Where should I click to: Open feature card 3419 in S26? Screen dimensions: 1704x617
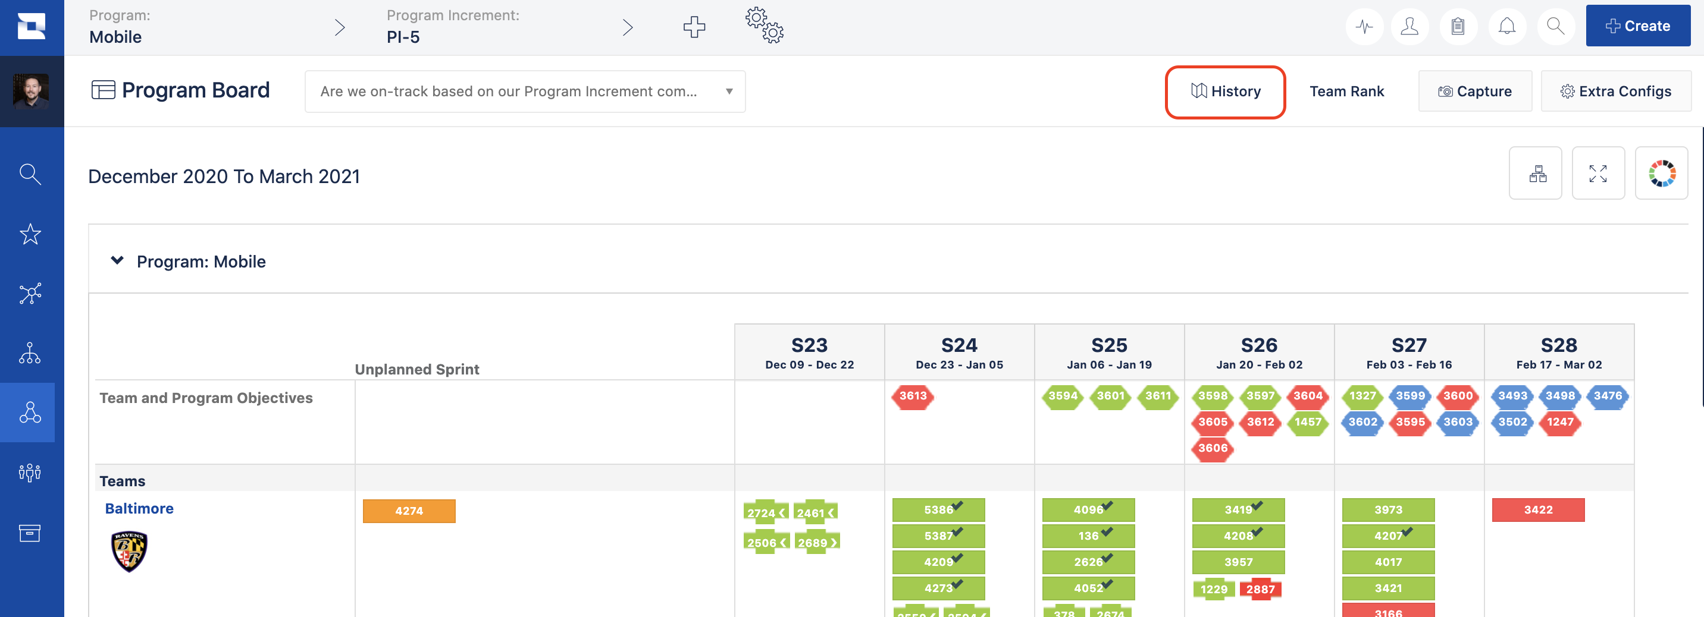coord(1238,509)
